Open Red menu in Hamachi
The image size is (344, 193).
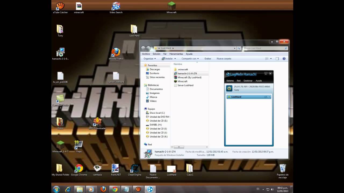click(x=238, y=81)
